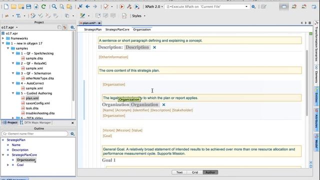
Task: Click the Validate checkmark icon
Action: pyautogui.click(x=106, y=6)
